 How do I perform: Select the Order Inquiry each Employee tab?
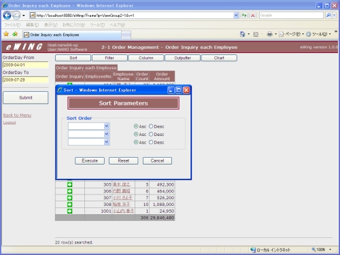(x=72, y=35)
